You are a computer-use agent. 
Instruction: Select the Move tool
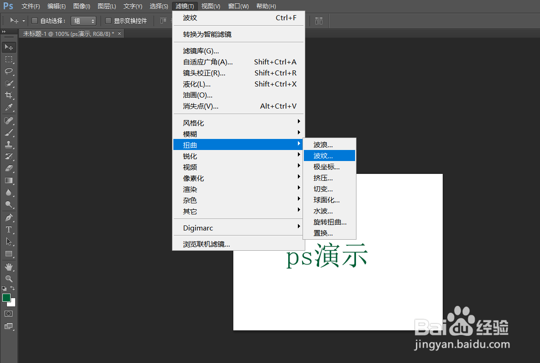pos(9,47)
